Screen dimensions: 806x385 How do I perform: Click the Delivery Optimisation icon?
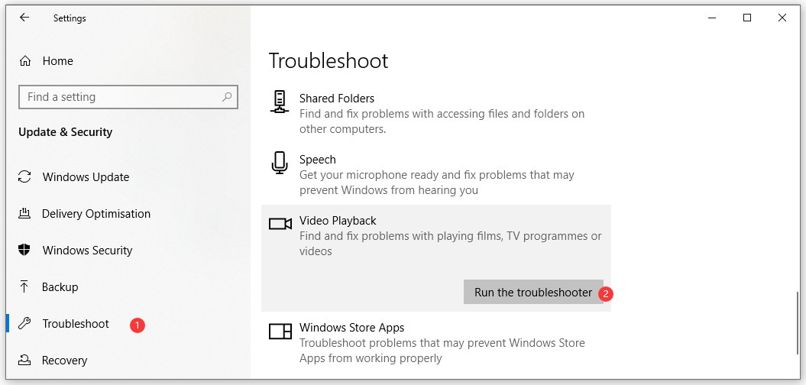pos(25,214)
